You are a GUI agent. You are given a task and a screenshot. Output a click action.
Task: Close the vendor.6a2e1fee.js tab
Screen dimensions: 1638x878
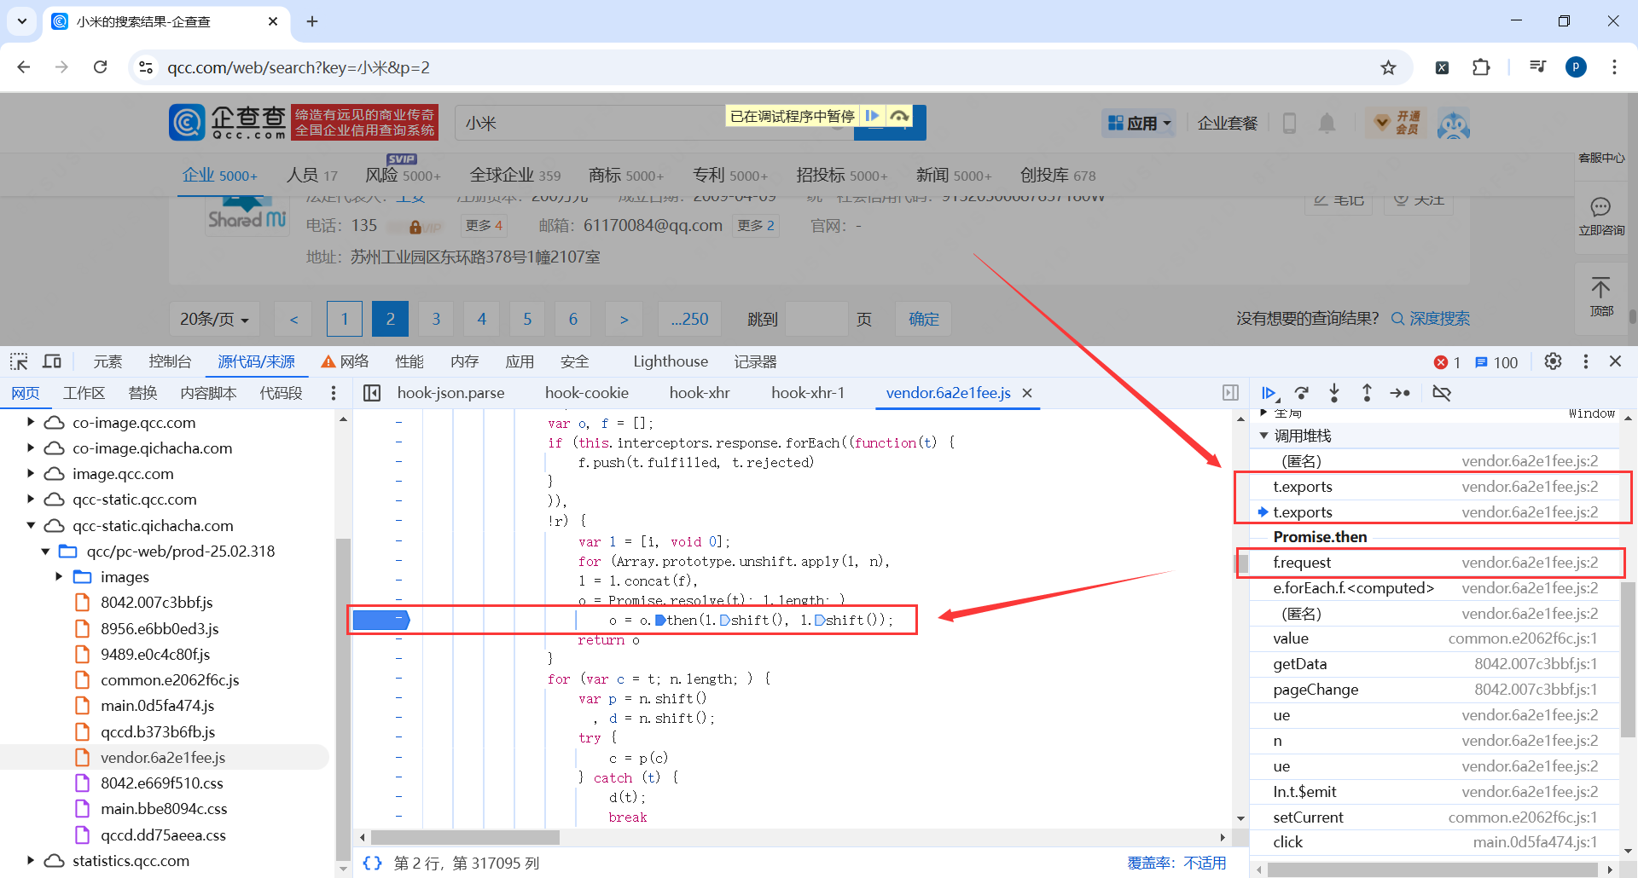[1027, 393]
